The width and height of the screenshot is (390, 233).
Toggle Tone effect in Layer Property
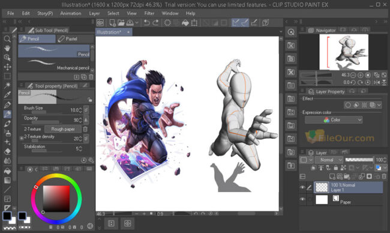click(x=364, y=105)
